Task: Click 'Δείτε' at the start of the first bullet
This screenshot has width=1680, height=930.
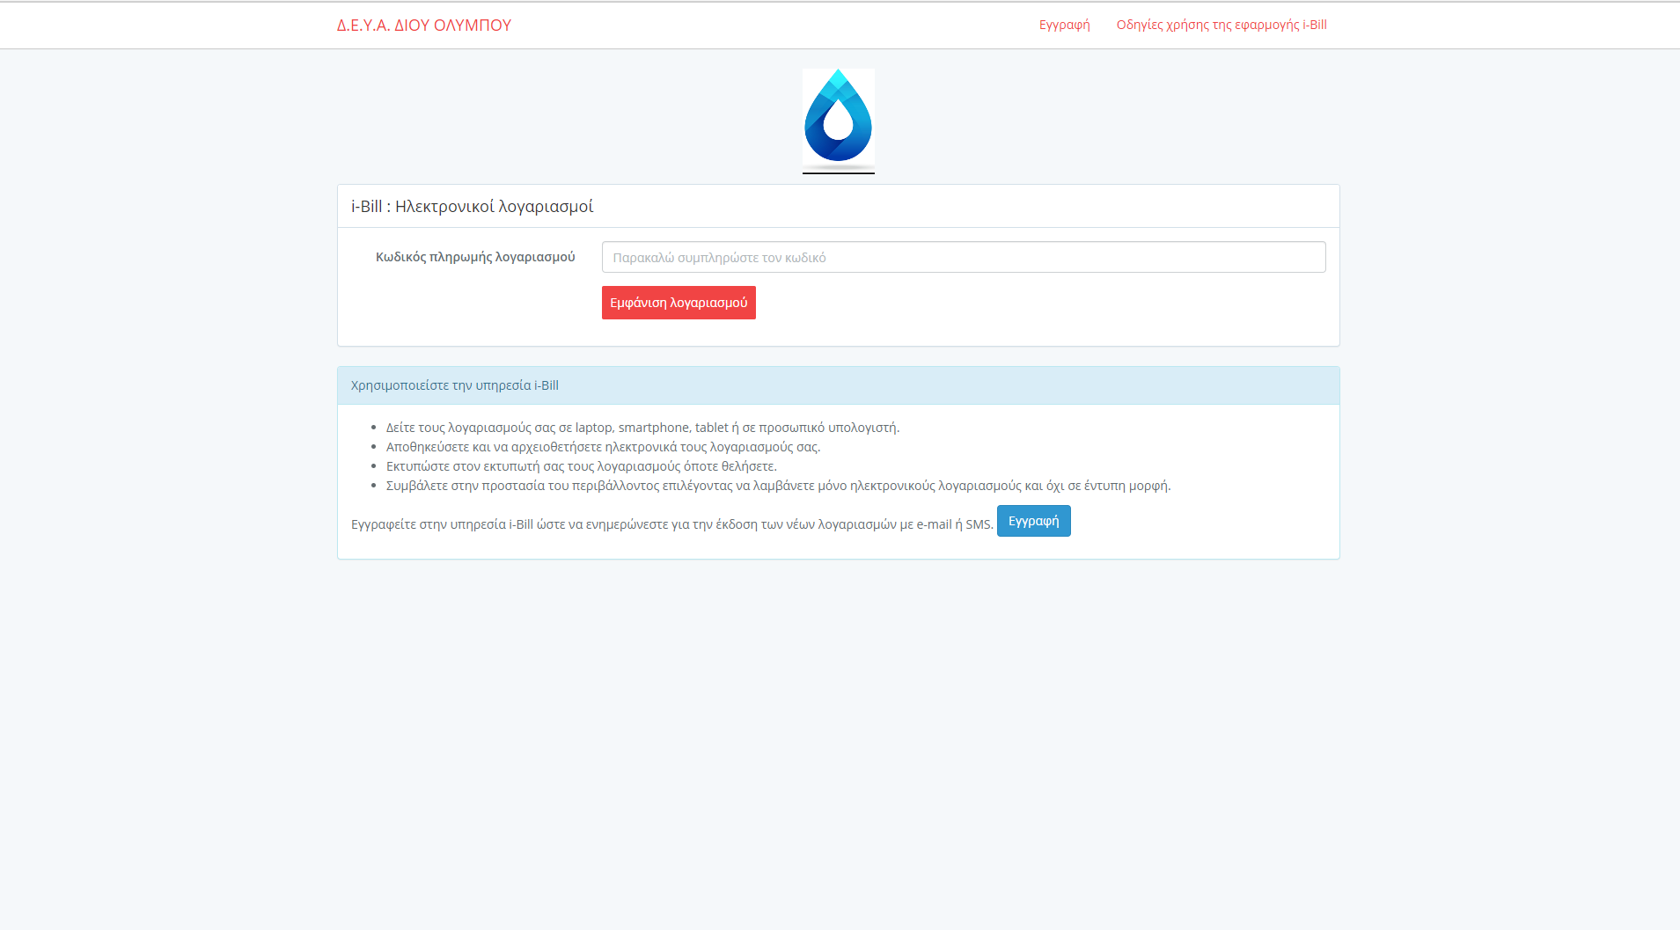Action: click(x=400, y=428)
